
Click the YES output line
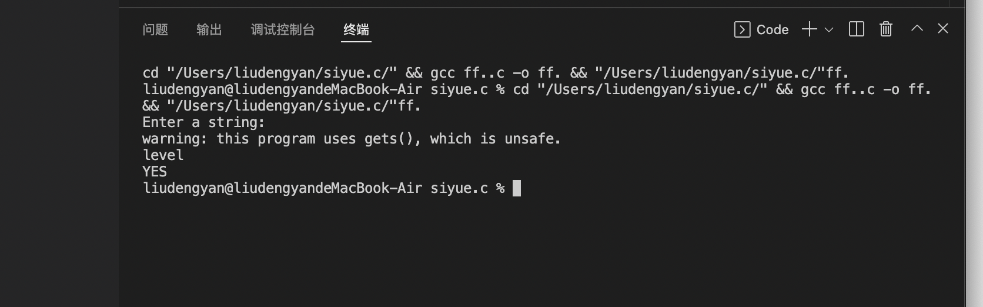coord(155,172)
